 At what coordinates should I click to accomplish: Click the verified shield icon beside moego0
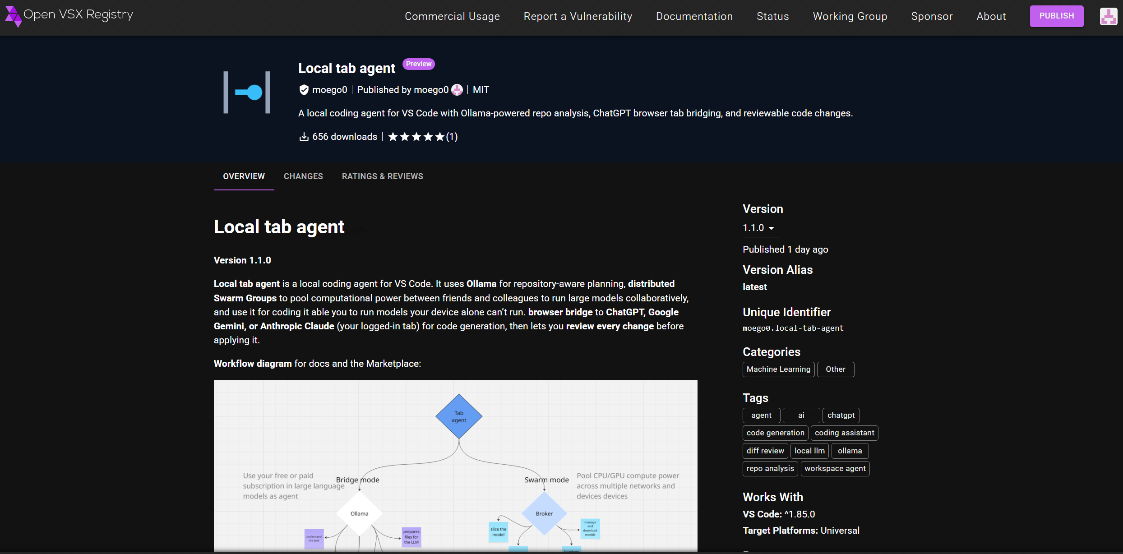(x=304, y=90)
